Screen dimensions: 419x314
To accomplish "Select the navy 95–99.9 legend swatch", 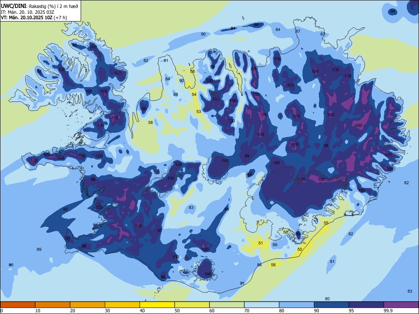I will [366, 305].
